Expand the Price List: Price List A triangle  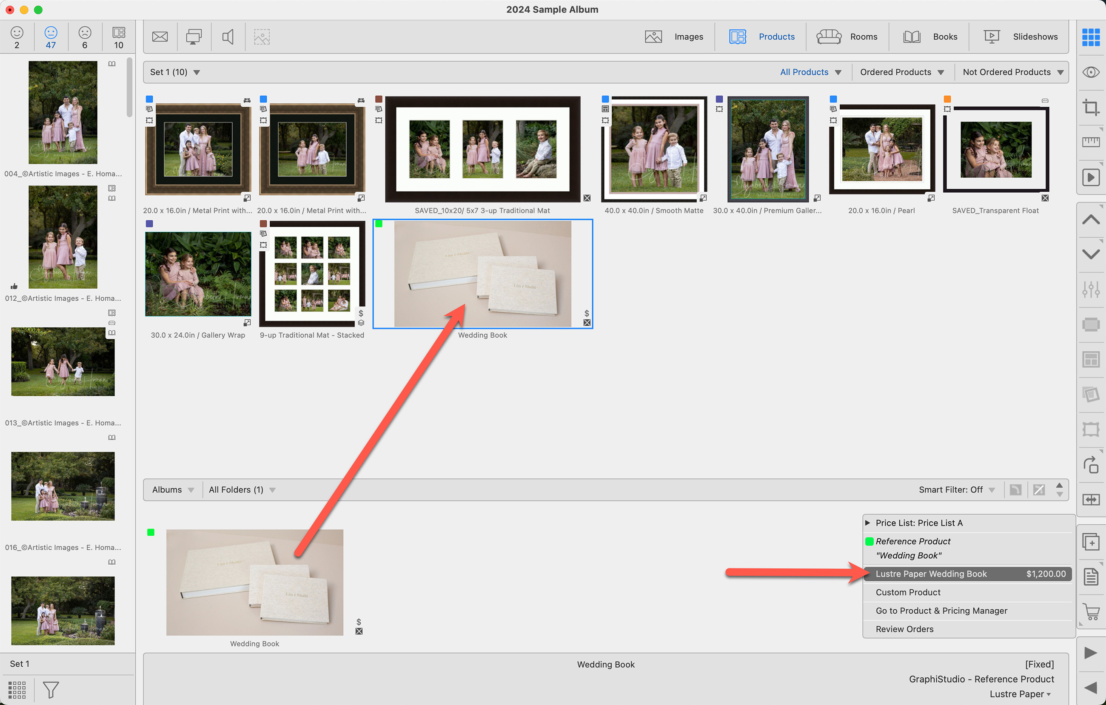[x=868, y=523]
